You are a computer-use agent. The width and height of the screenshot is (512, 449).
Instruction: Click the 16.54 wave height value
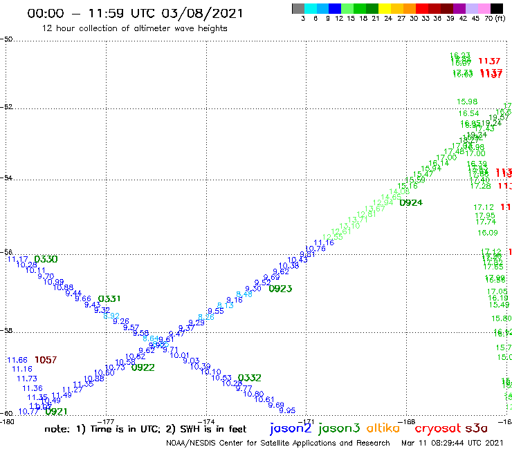point(468,113)
